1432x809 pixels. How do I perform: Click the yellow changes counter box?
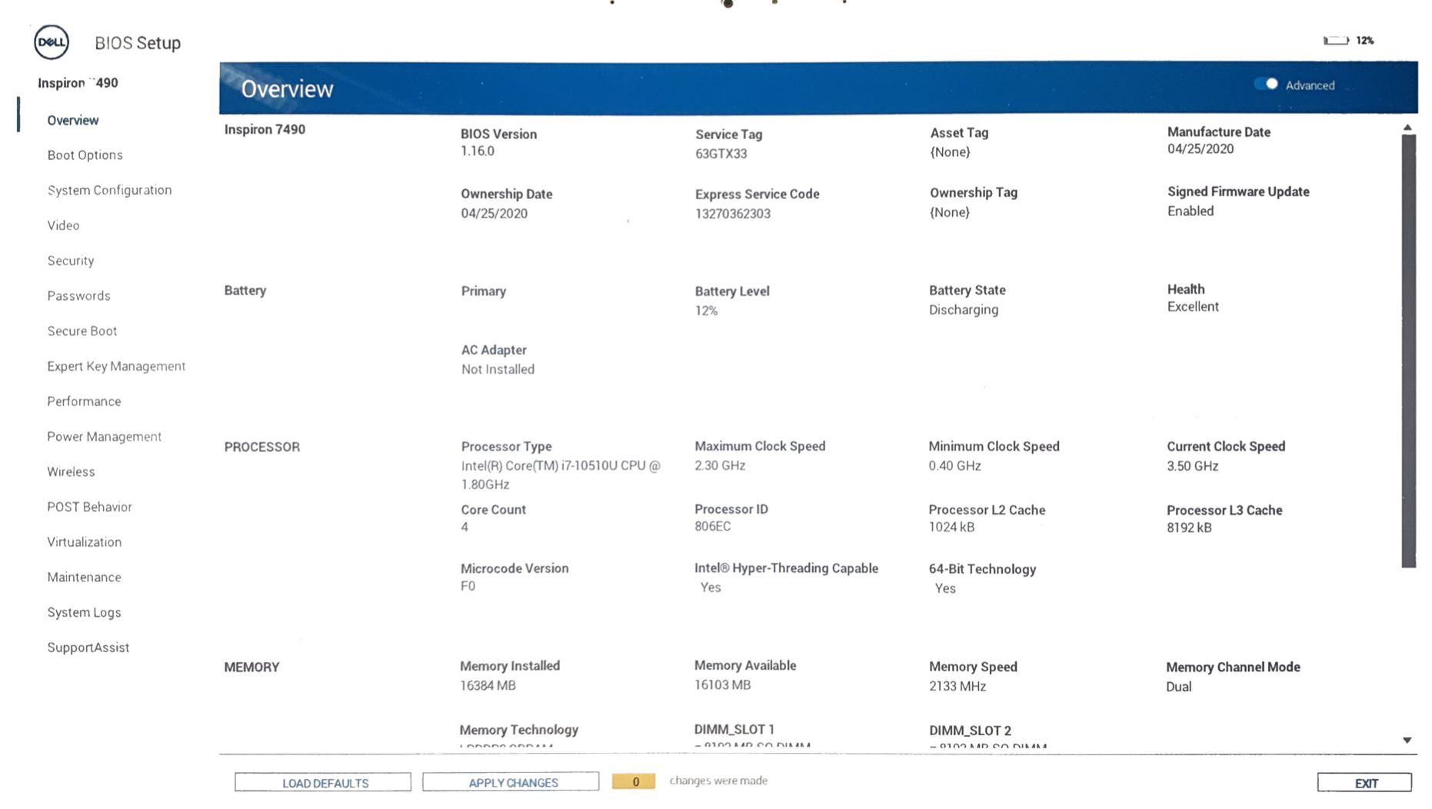[634, 781]
